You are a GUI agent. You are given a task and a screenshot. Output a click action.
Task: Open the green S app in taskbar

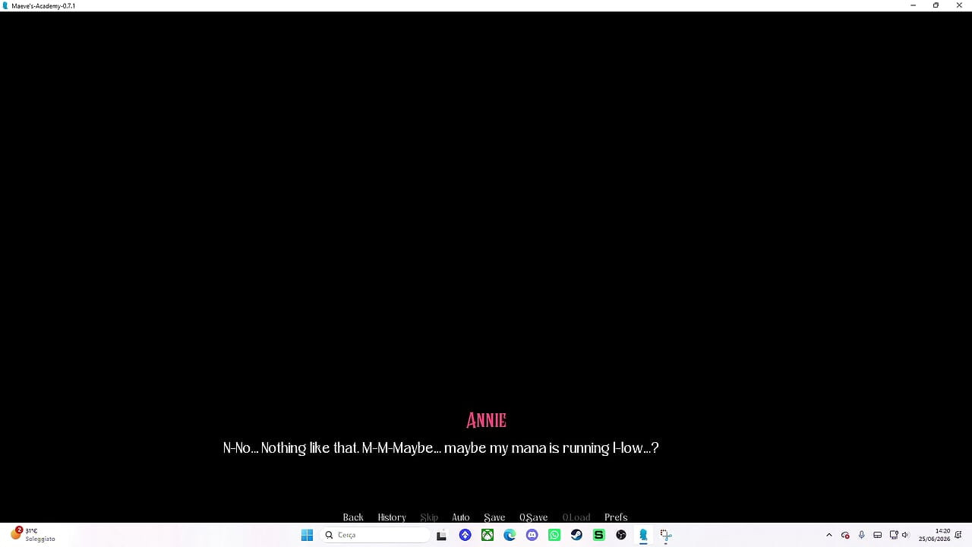(x=598, y=535)
